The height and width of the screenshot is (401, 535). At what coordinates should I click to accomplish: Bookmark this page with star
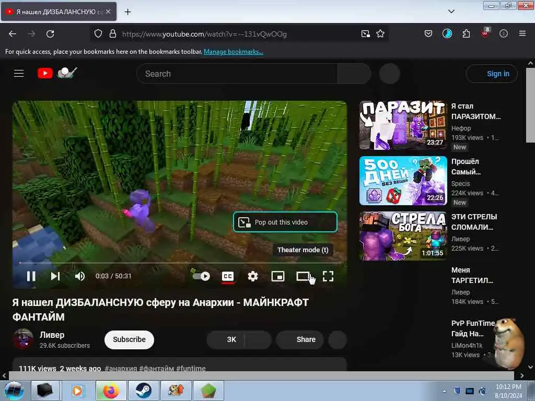click(380, 34)
